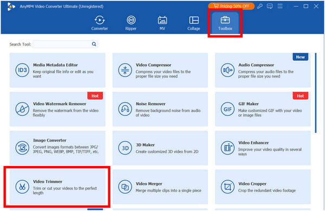
Task: Click the key register icon
Action: (x=260, y=6)
